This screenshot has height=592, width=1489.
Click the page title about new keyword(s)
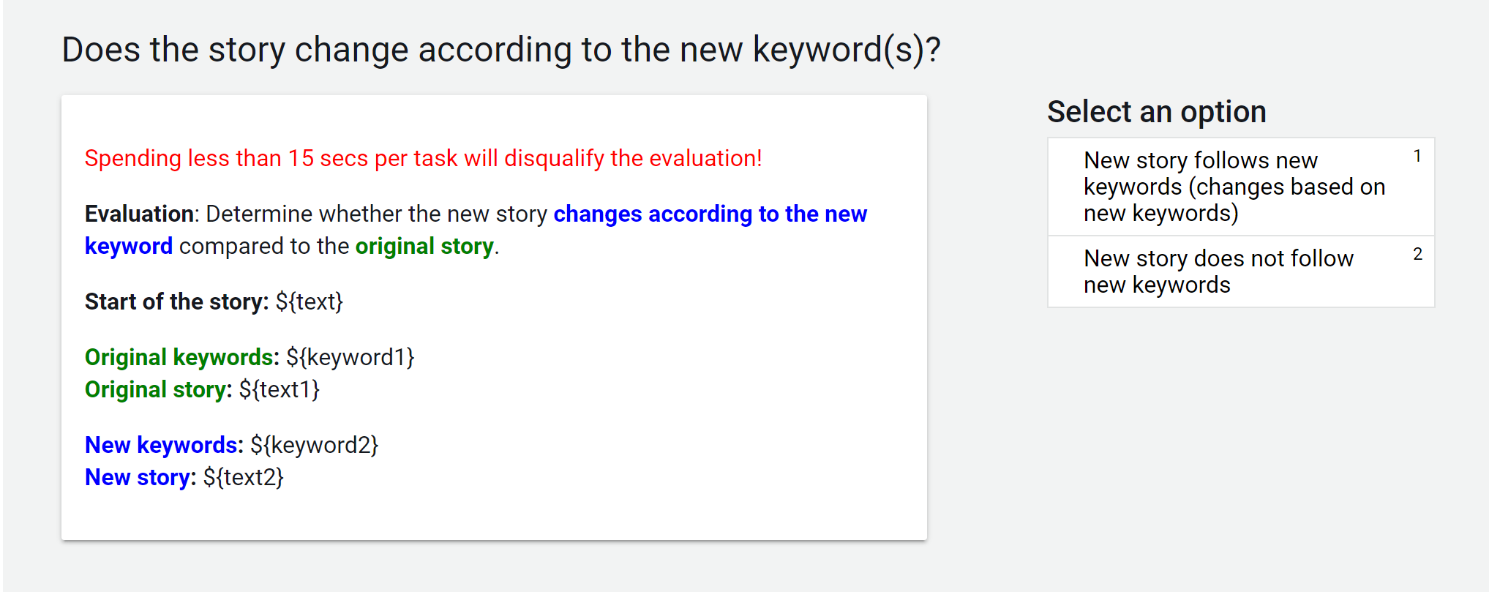point(500,50)
